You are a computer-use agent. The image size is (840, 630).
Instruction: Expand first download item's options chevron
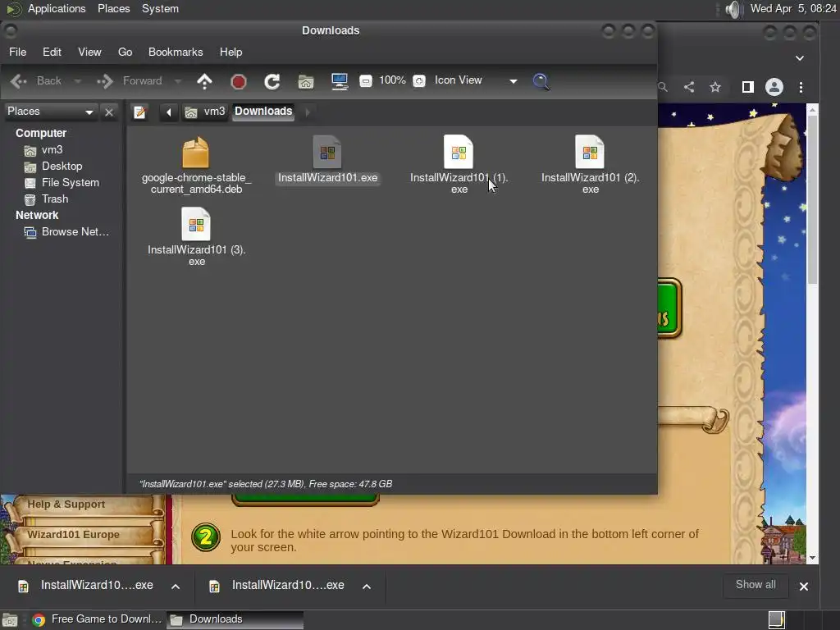tap(176, 586)
